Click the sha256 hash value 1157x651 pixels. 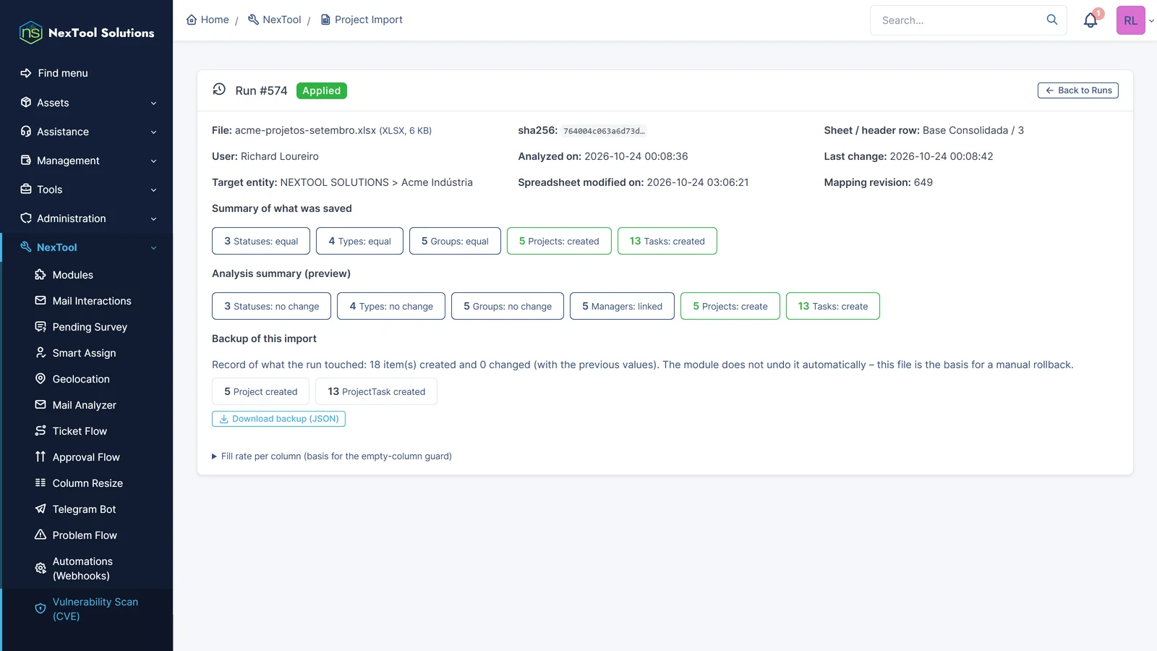[x=604, y=131]
